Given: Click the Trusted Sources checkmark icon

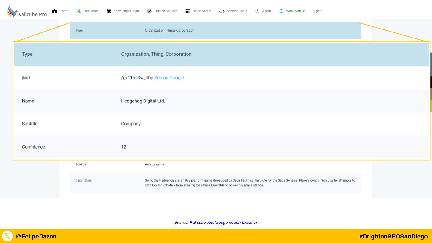Looking at the screenshot, I should 149,11.
